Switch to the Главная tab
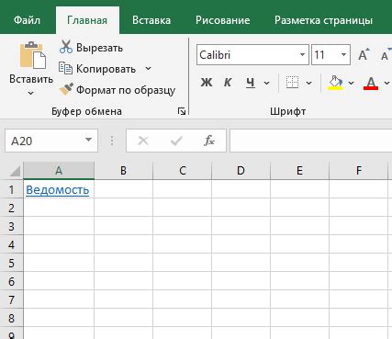Image resolution: width=392 pixels, height=339 pixels. [x=87, y=20]
